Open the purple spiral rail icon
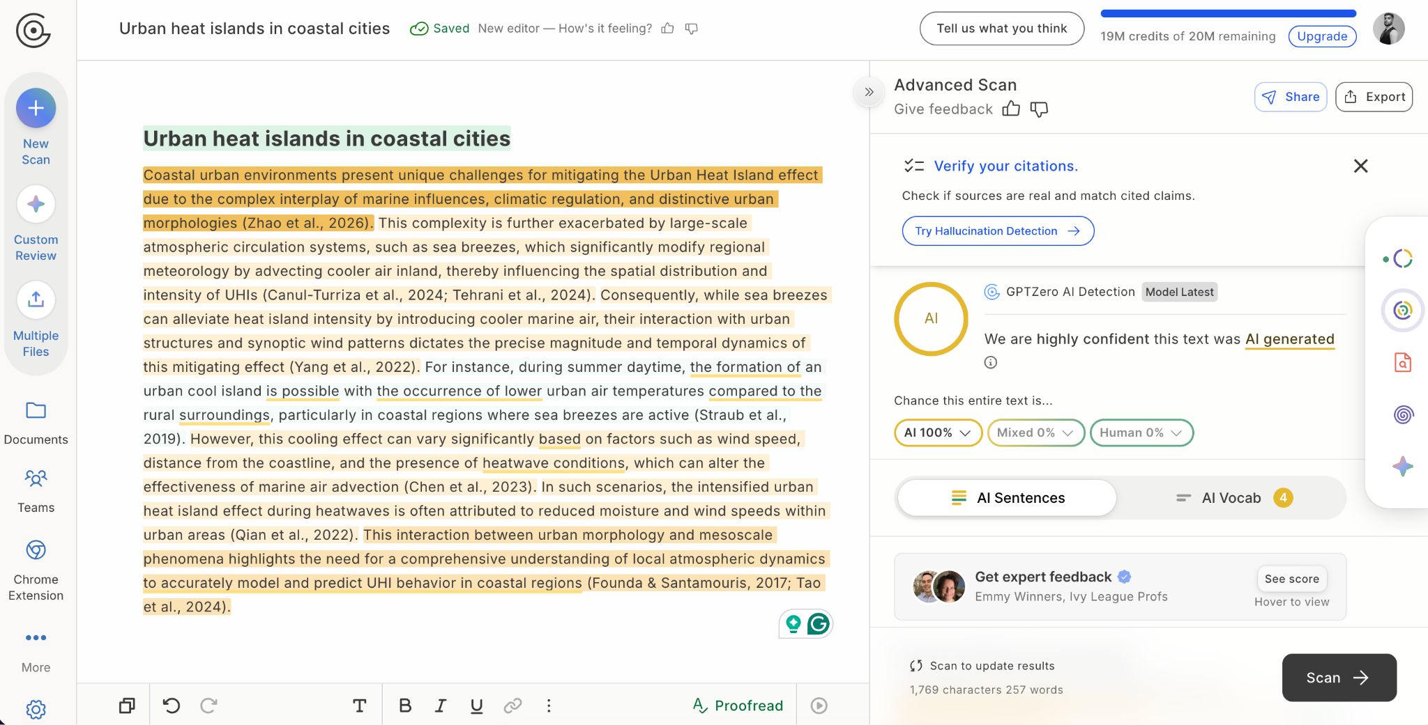Screen dimensions: 1428x725 click(x=1403, y=414)
